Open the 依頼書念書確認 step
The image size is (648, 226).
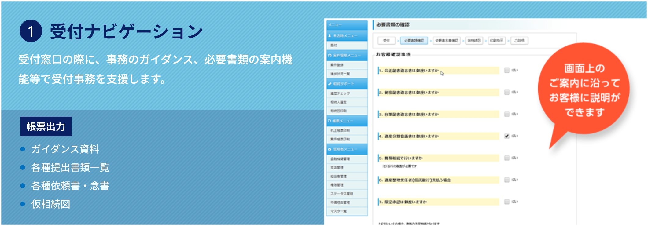447,41
